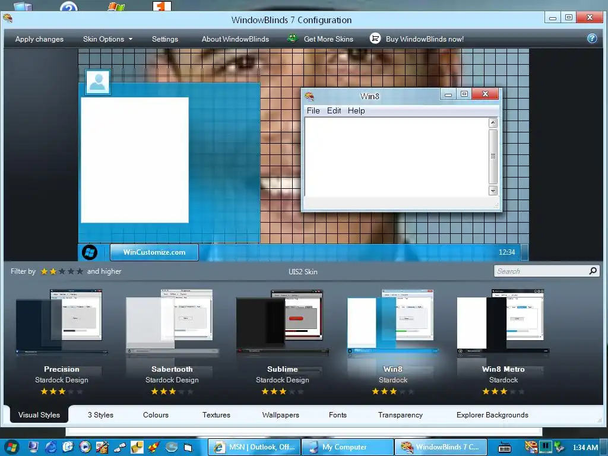Click the network tray icon
This screenshot has width=608, height=456.
point(558,447)
